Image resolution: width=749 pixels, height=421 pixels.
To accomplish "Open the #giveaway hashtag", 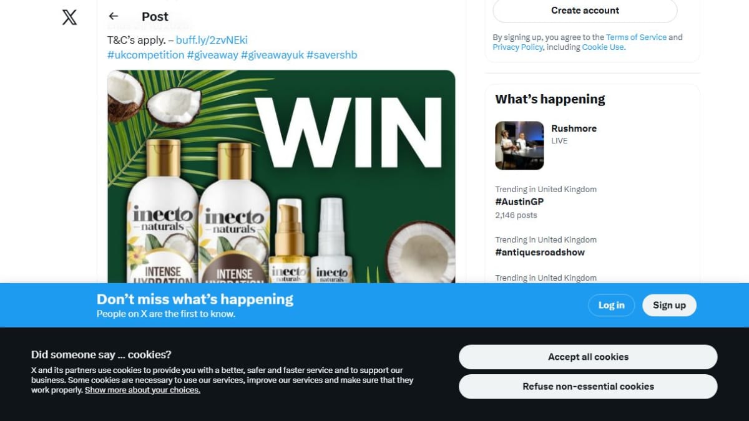I will [x=213, y=55].
